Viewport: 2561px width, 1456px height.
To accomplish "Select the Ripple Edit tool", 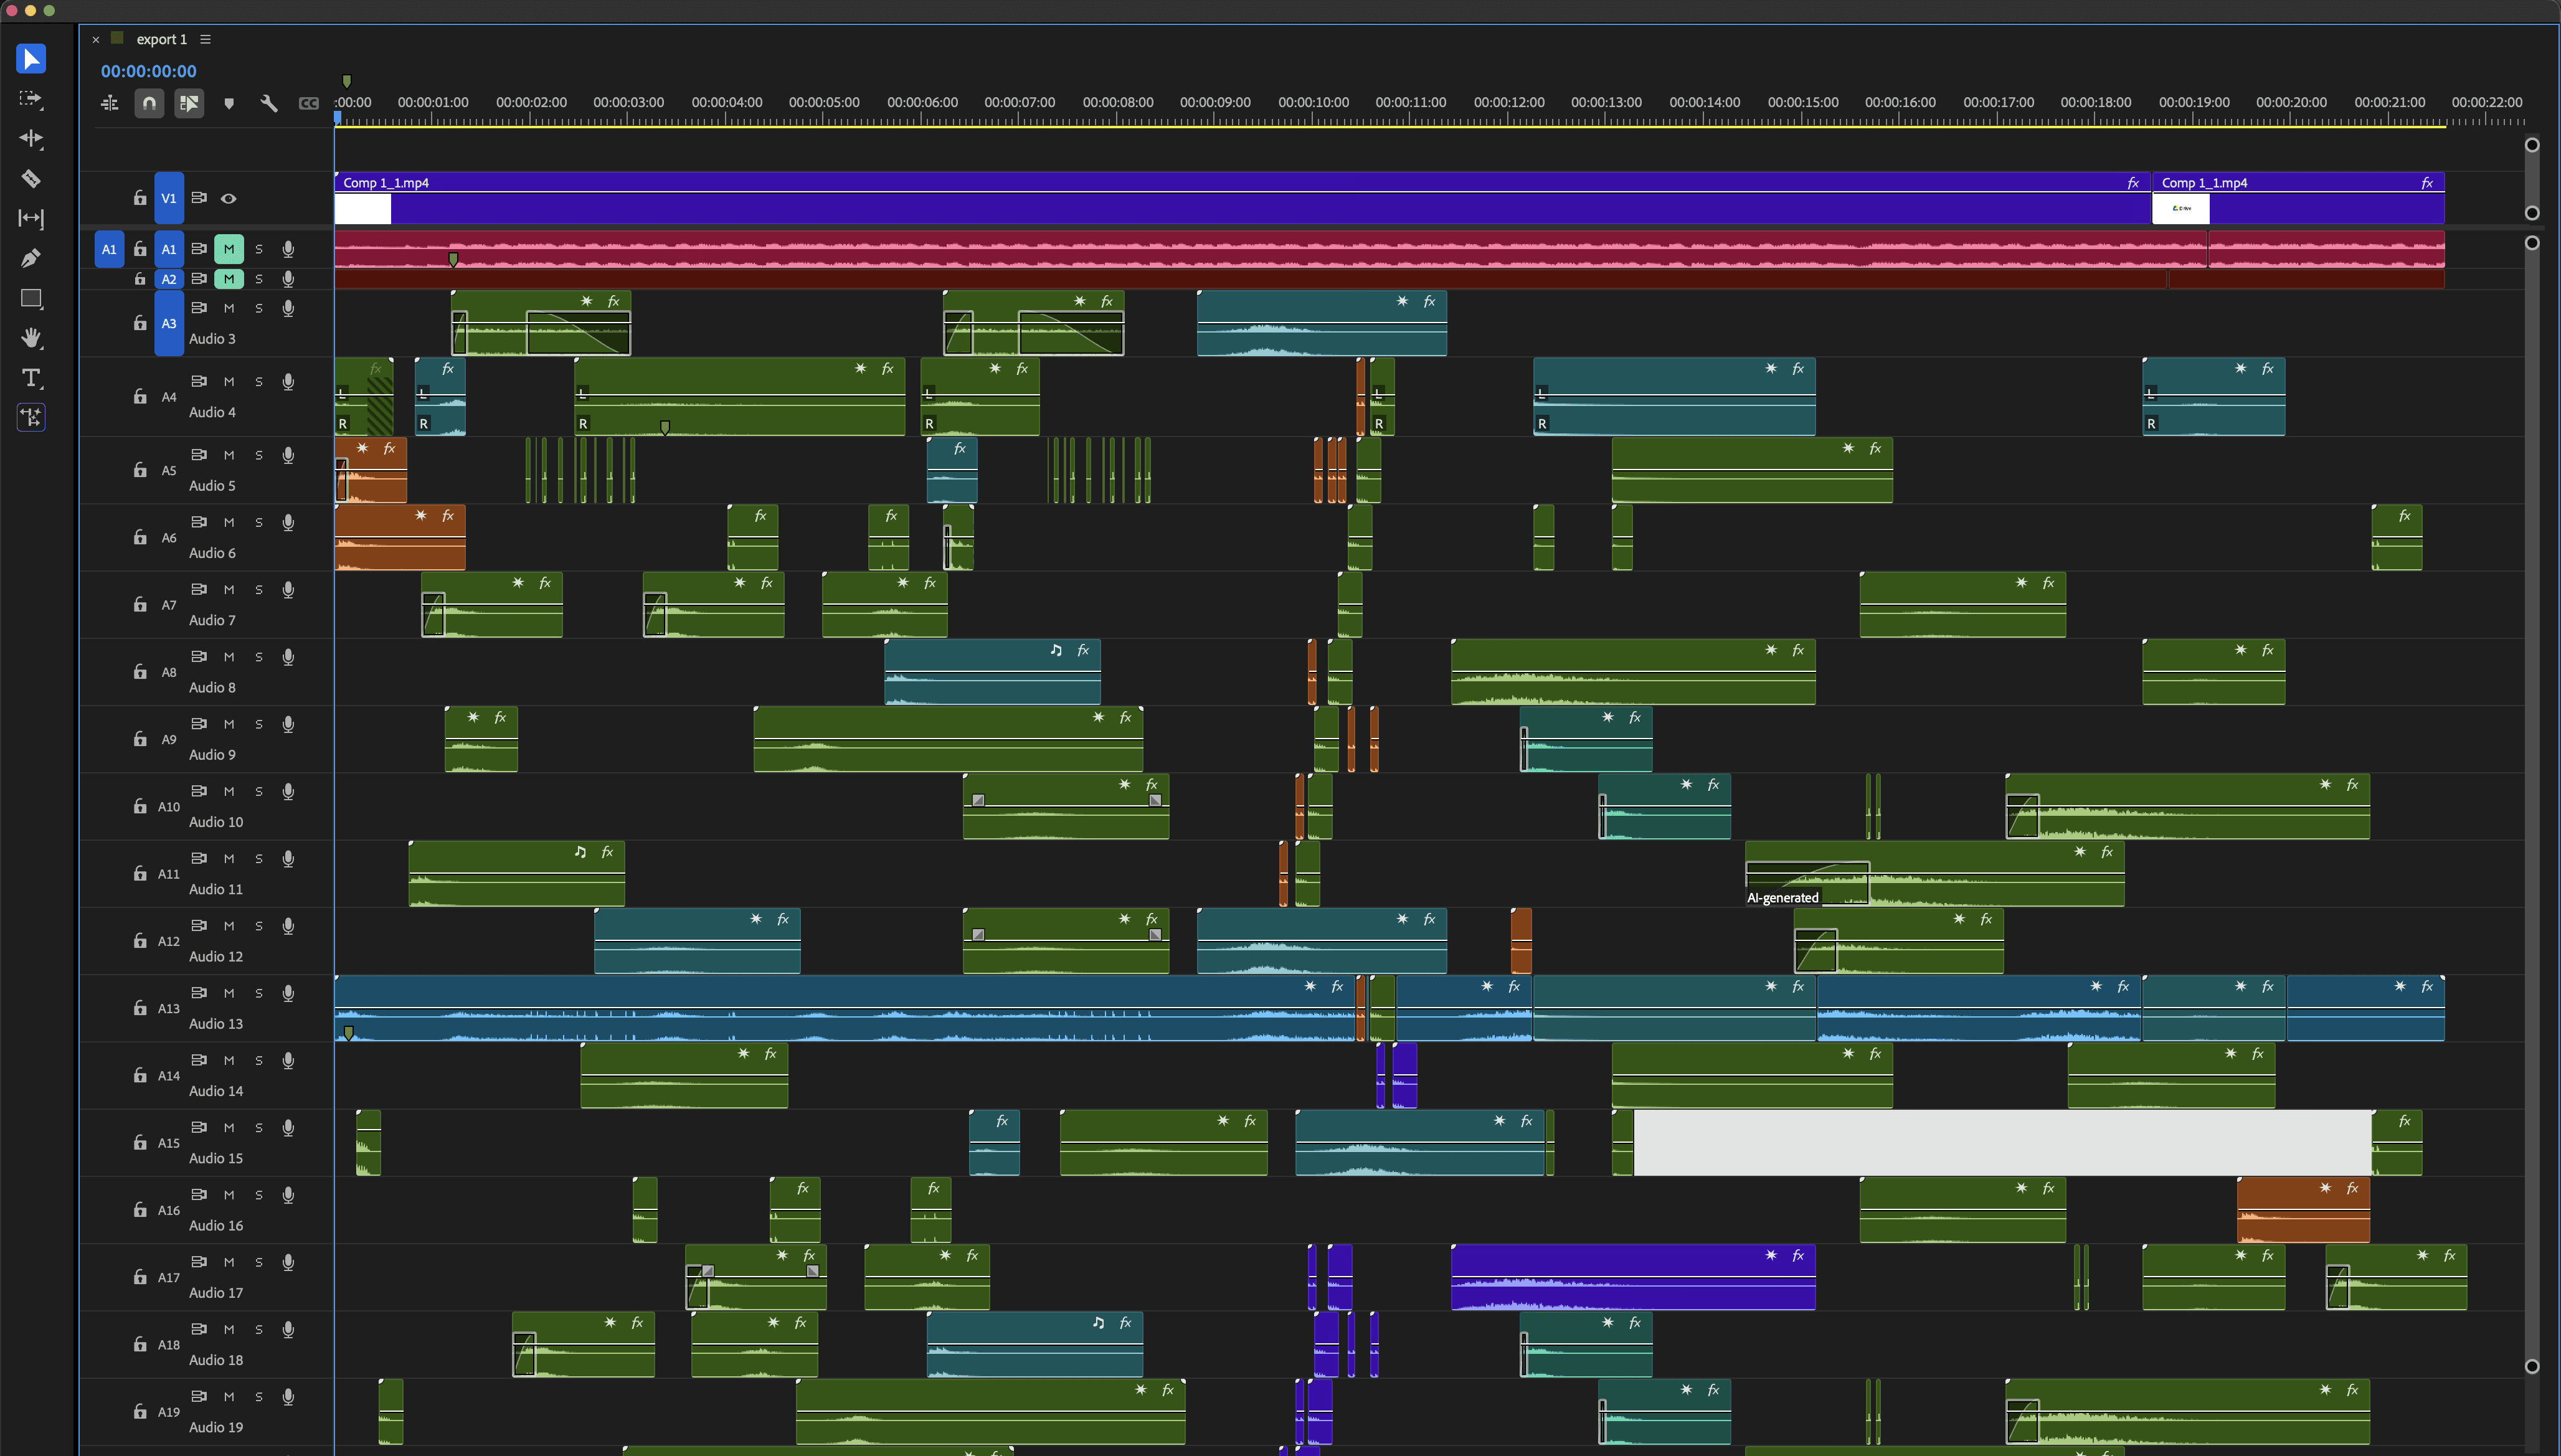I will point(31,139).
